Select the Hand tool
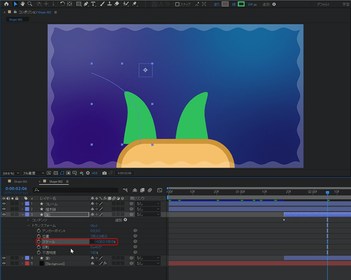Image resolution: width=351 pixels, height=280 pixels. [x=23, y=4]
